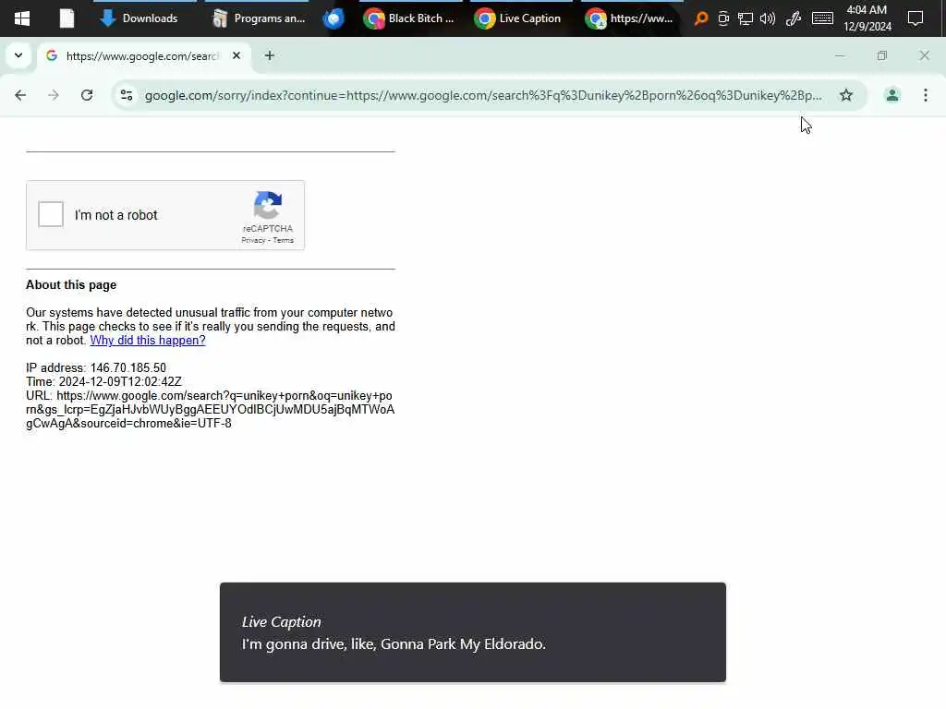Click the Live Caption overlay box
946x709 pixels.
point(472,632)
